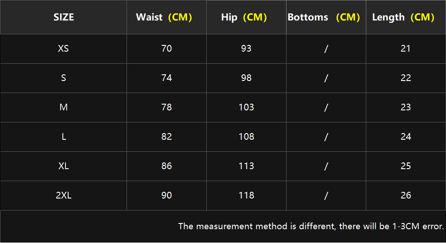Select the XS size row label
Image resolution: width=446 pixels, height=243 pixels.
click(x=63, y=49)
